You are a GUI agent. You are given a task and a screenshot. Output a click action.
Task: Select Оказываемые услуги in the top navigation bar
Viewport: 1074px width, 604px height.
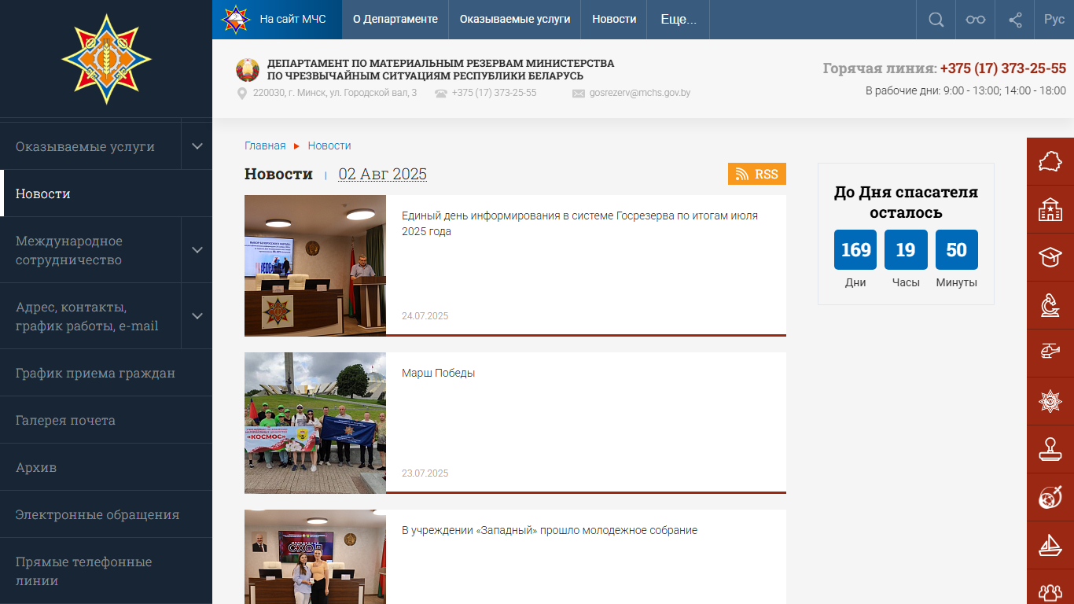[x=515, y=20]
